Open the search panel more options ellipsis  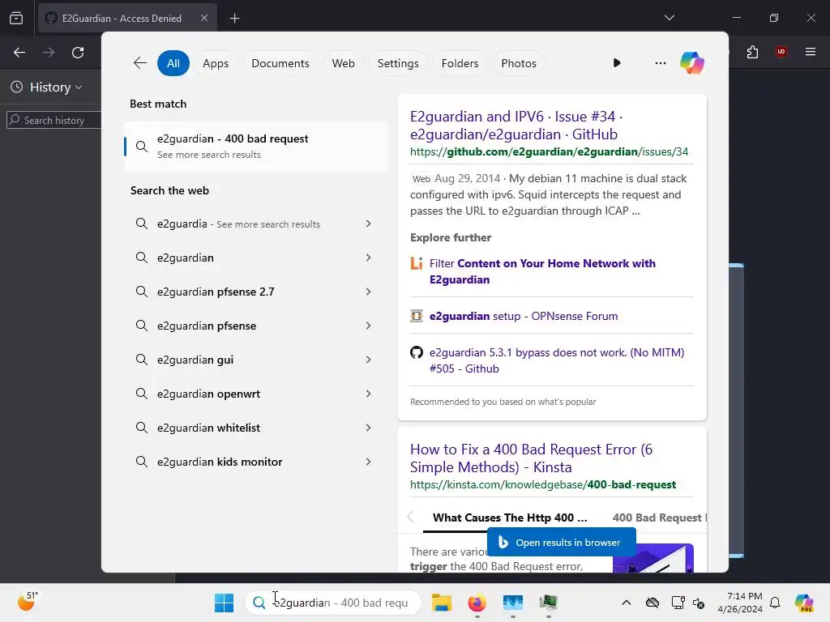[660, 63]
